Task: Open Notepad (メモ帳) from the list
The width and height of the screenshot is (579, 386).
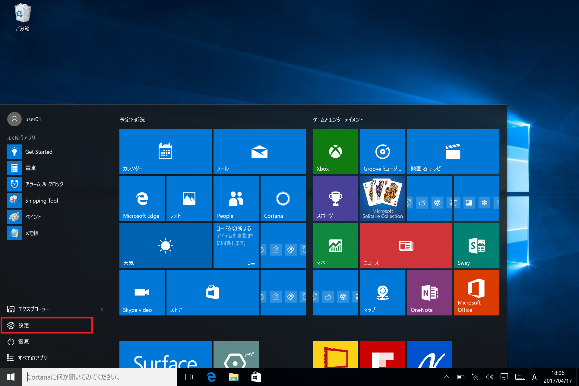Action: pos(54,233)
